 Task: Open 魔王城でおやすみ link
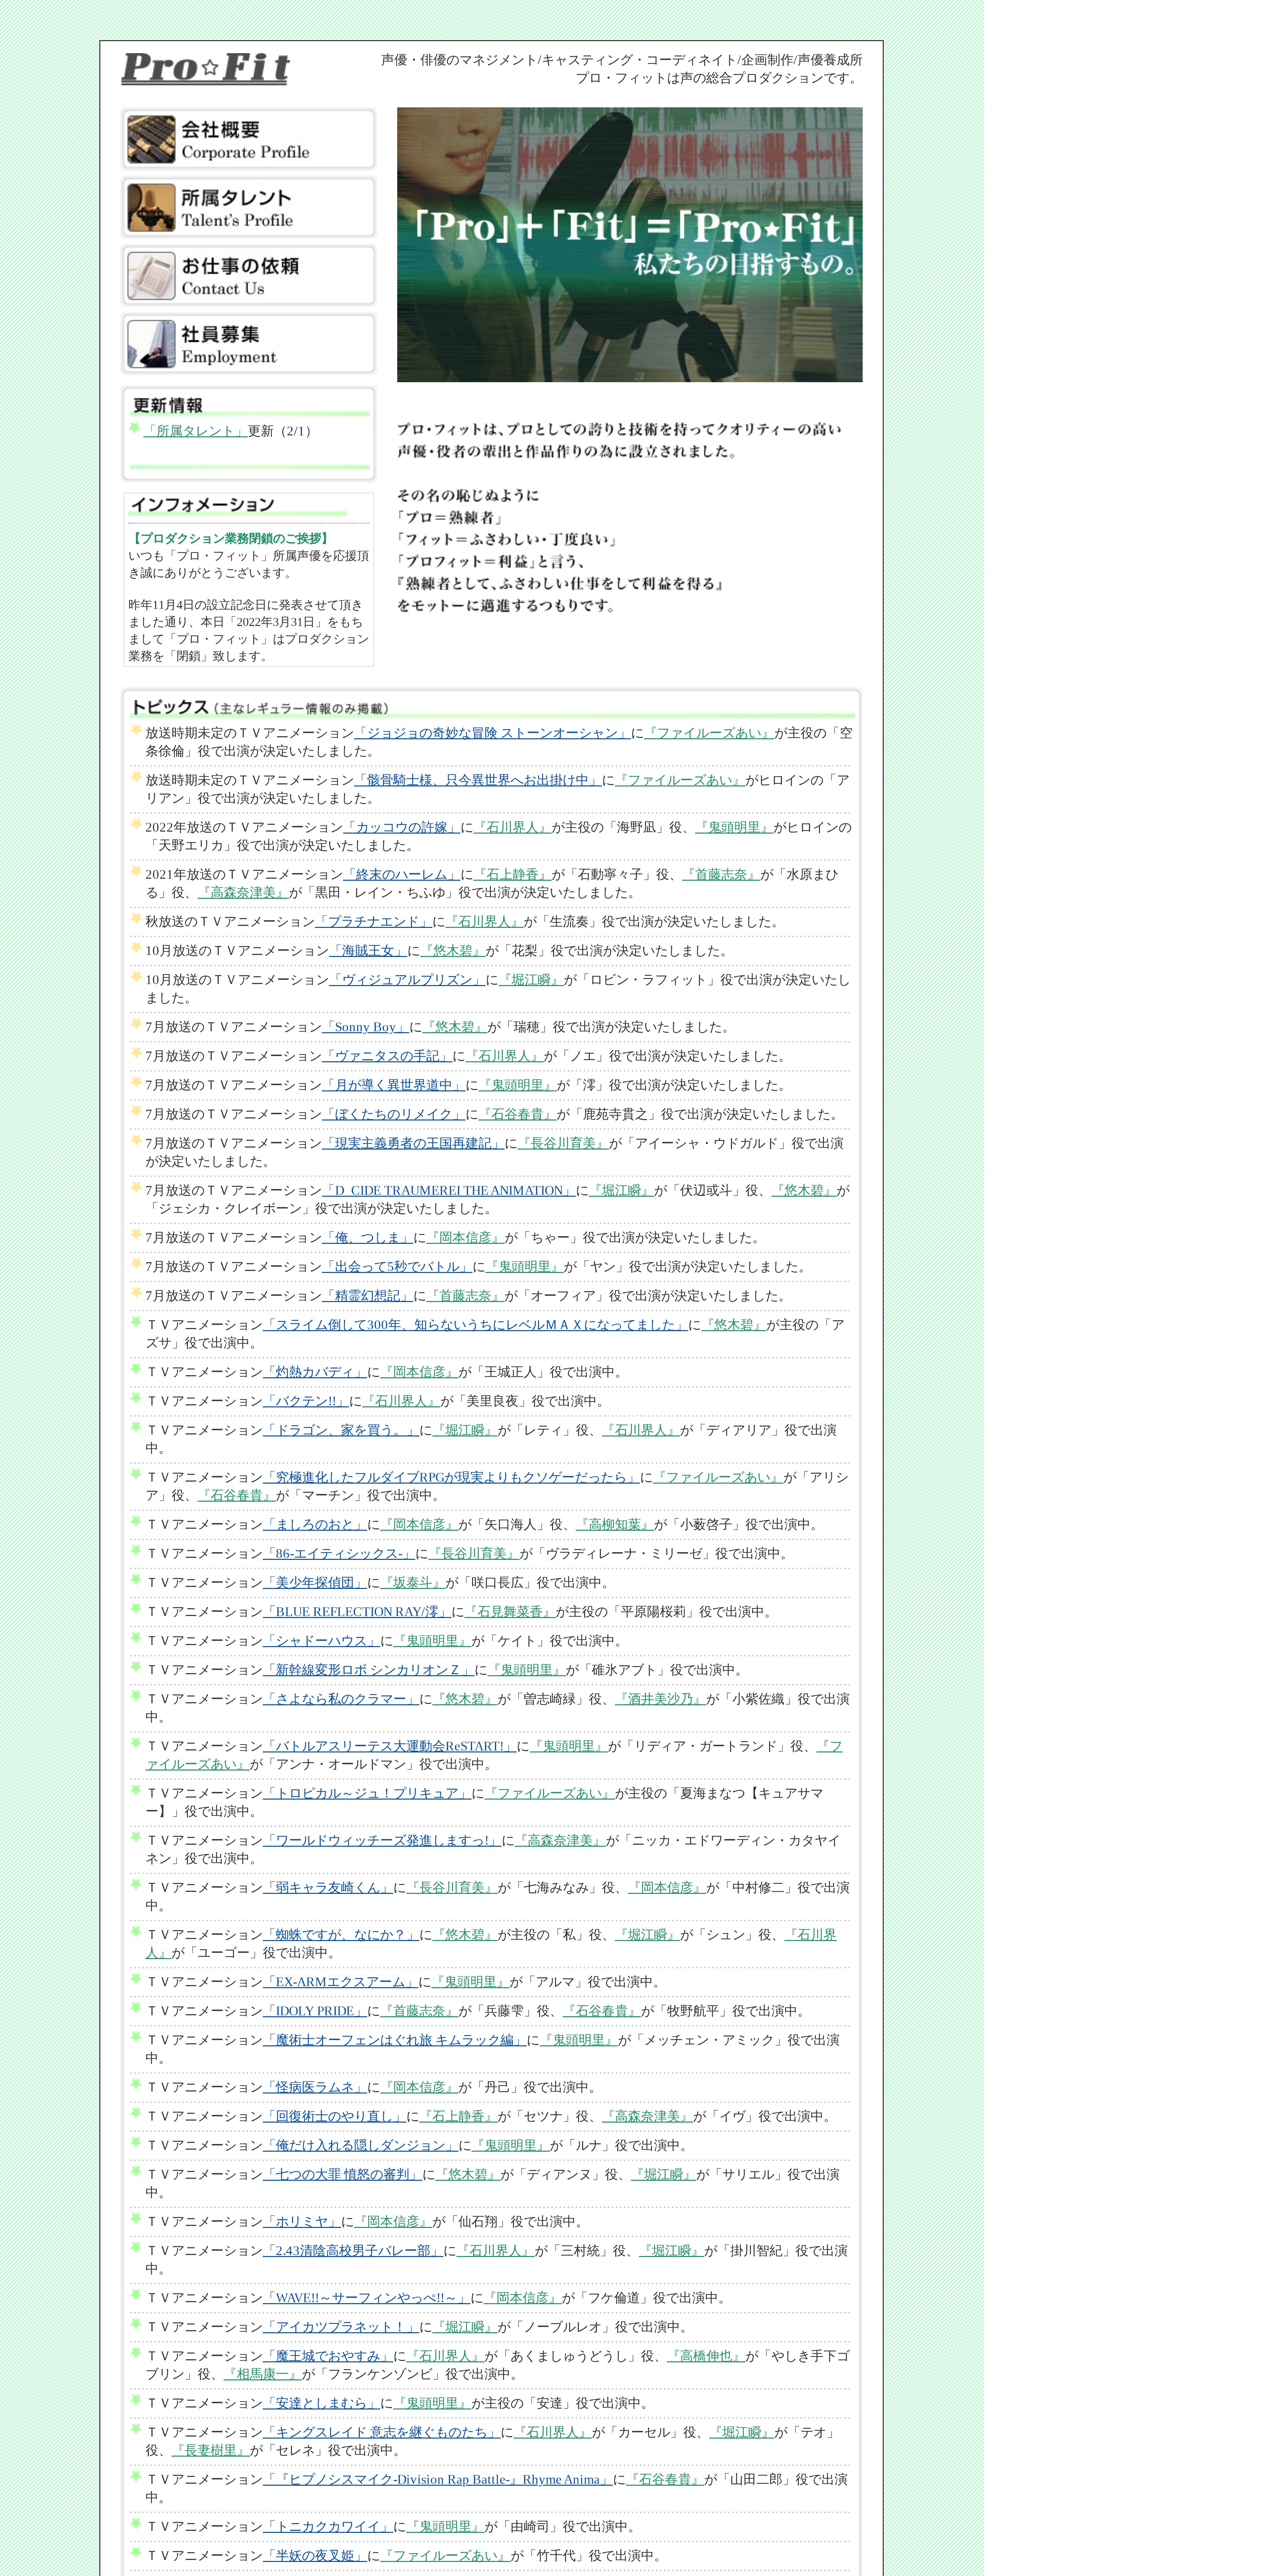(328, 2356)
